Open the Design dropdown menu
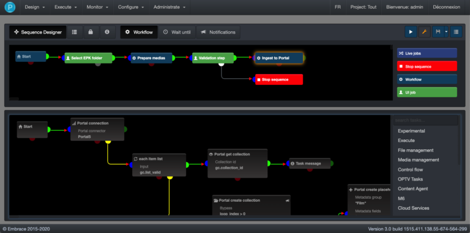This screenshot has width=470, height=233. coord(35,7)
